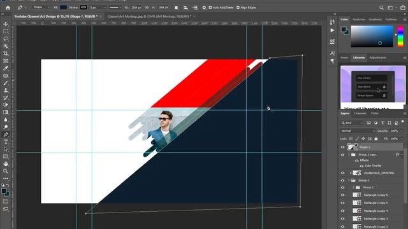408x229 pixels.
Task: Click the lock all padlock icon
Action: (x=376, y=139)
